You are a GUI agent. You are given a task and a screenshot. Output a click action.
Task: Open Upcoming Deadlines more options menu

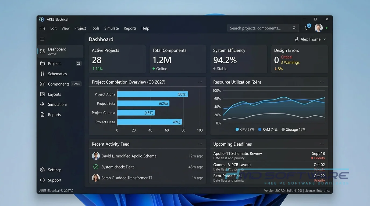coord(322,144)
